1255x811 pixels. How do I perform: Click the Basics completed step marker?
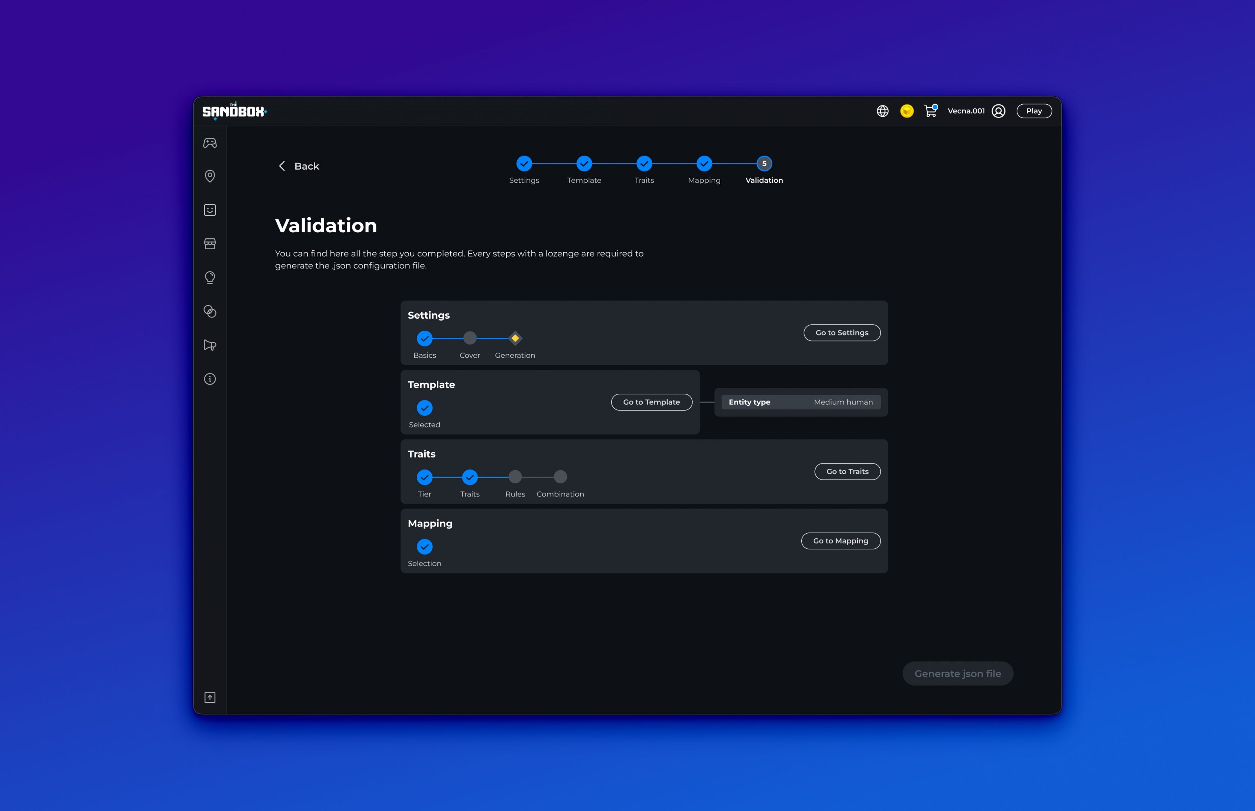click(x=424, y=339)
